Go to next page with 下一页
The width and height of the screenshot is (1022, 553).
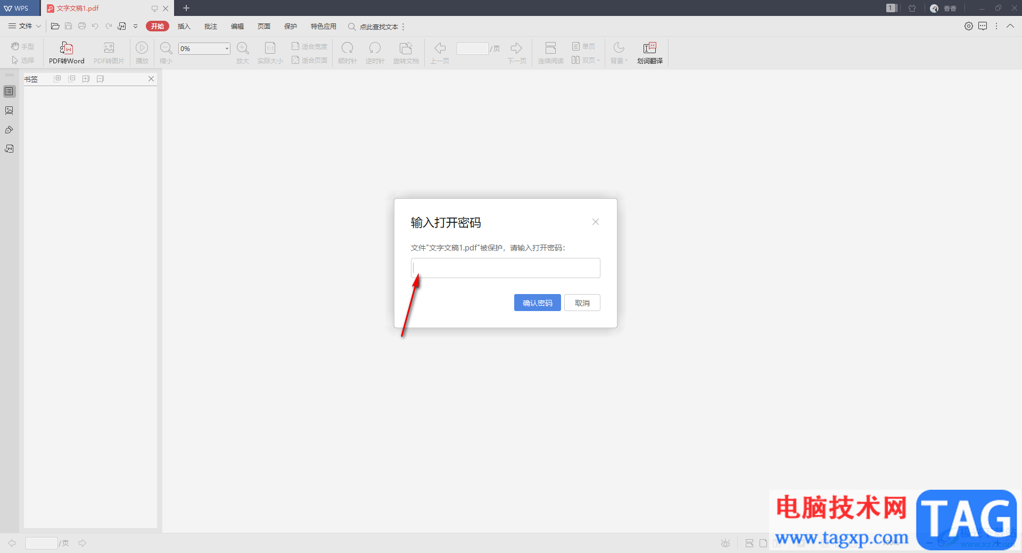pos(516,53)
